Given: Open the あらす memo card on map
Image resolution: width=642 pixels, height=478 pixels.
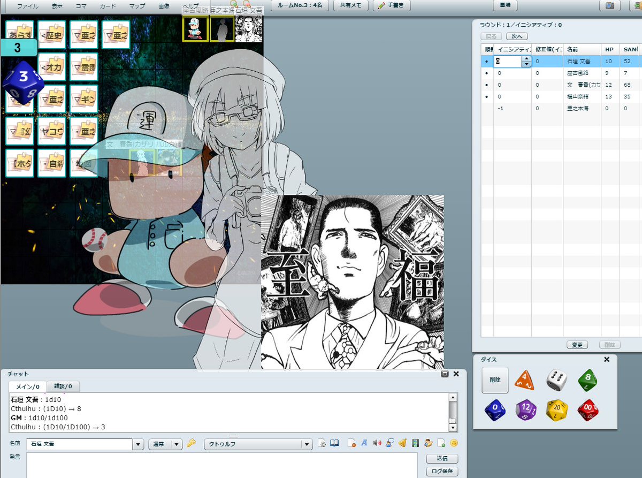Looking at the screenshot, I should (20, 35).
